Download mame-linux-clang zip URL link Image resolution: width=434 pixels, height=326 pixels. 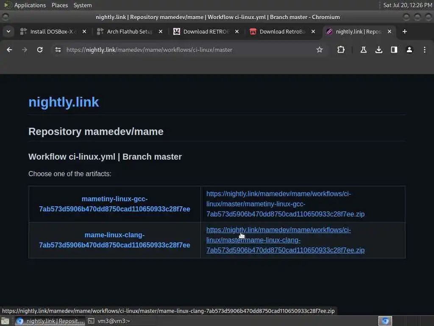click(x=285, y=240)
